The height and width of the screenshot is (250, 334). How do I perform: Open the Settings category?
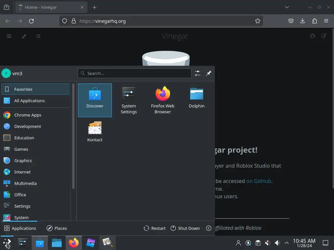pyautogui.click(x=35, y=206)
